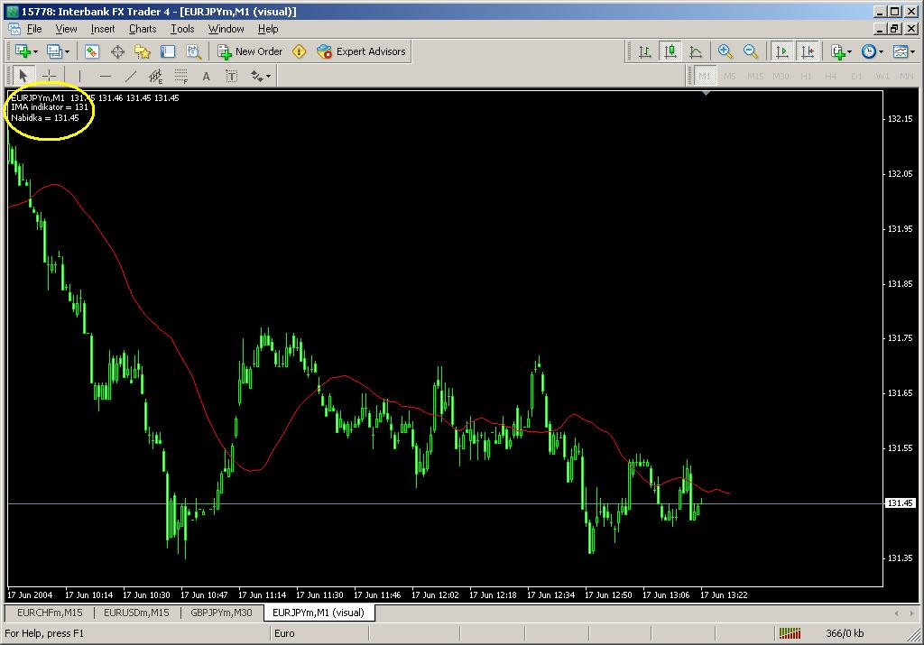The image size is (924, 645).
Task: Activate the crosshair cursor
Action: [49, 76]
